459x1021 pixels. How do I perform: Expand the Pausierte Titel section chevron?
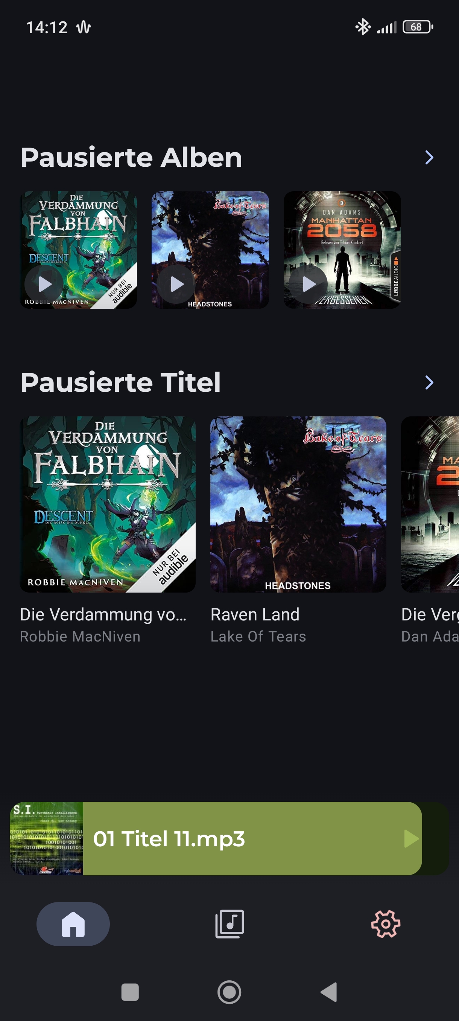429,382
